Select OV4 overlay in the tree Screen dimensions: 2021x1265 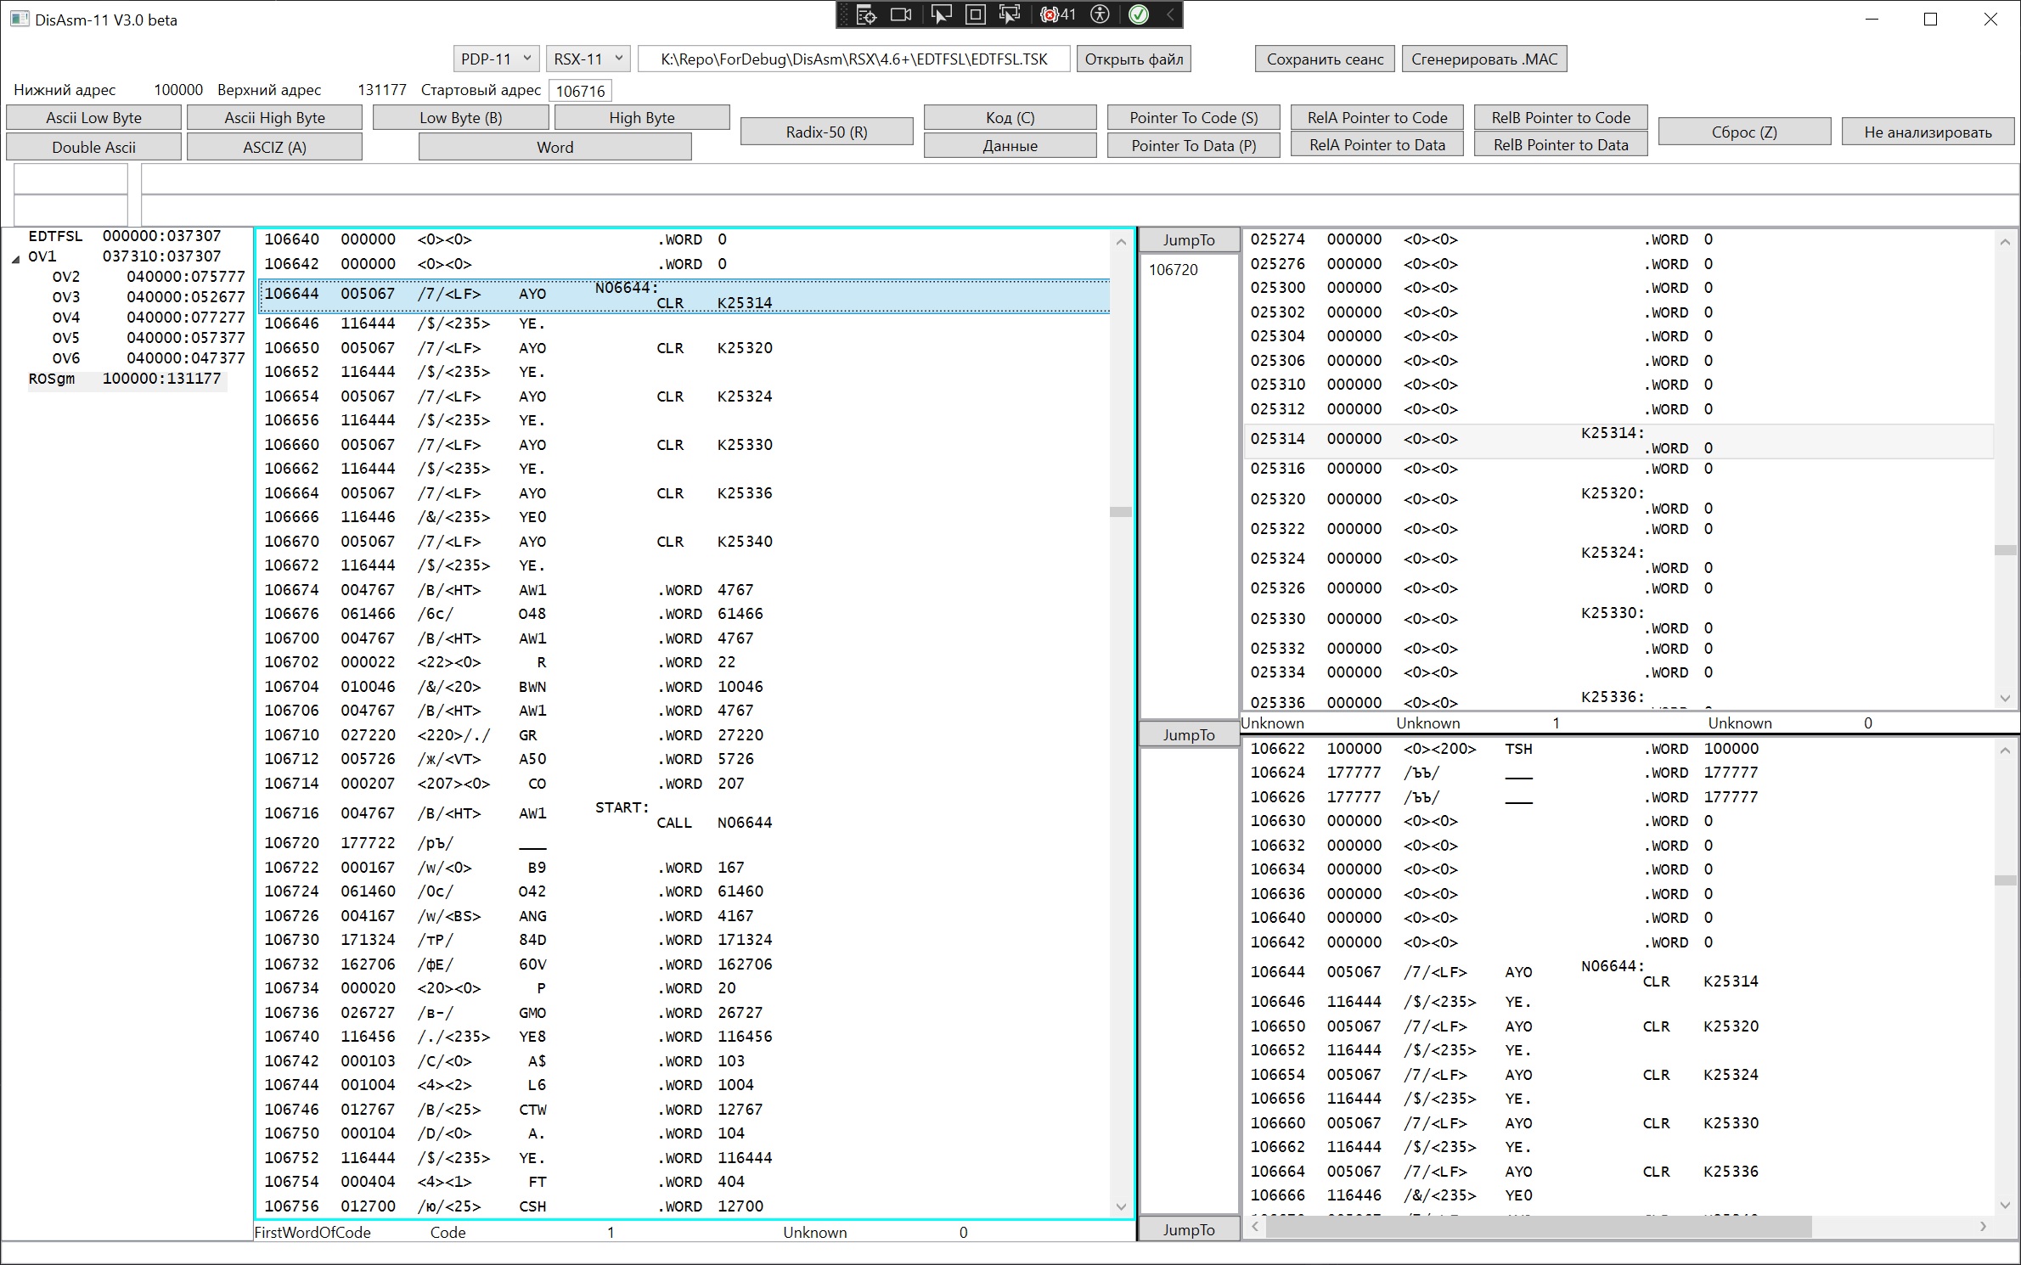click(65, 318)
